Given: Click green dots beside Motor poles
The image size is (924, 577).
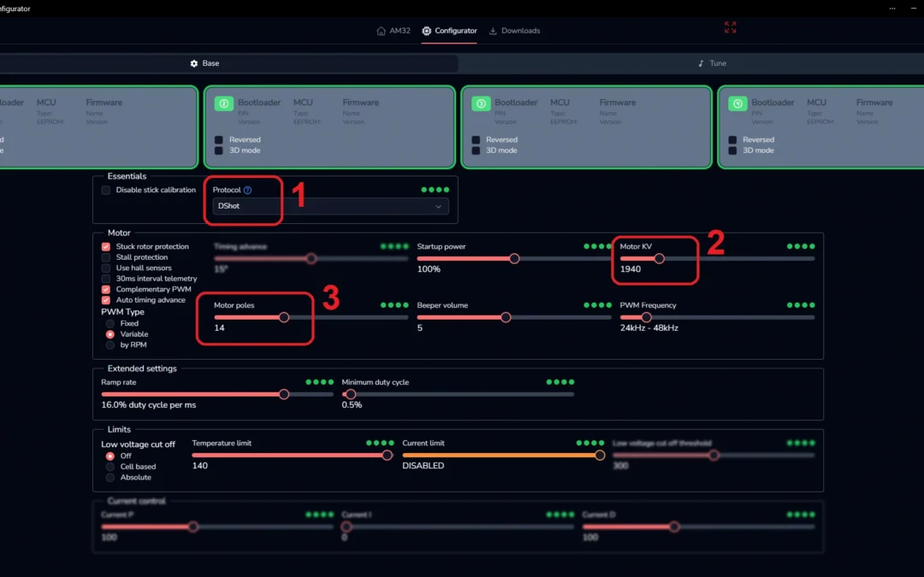Looking at the screenshot, I should click(x=394, y=305).
